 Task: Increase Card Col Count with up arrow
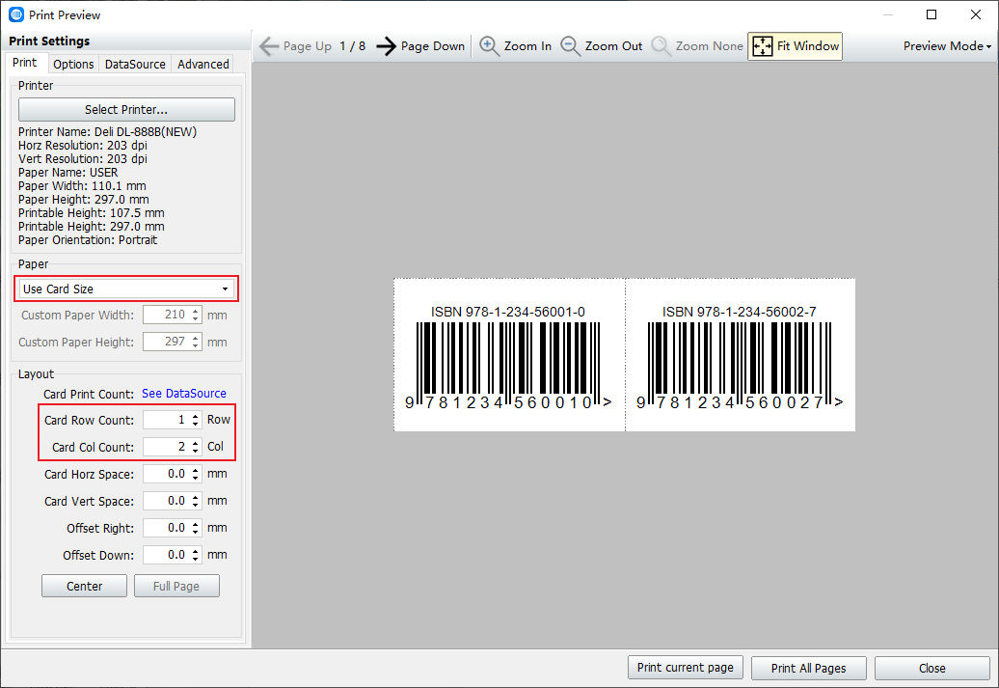195,443
